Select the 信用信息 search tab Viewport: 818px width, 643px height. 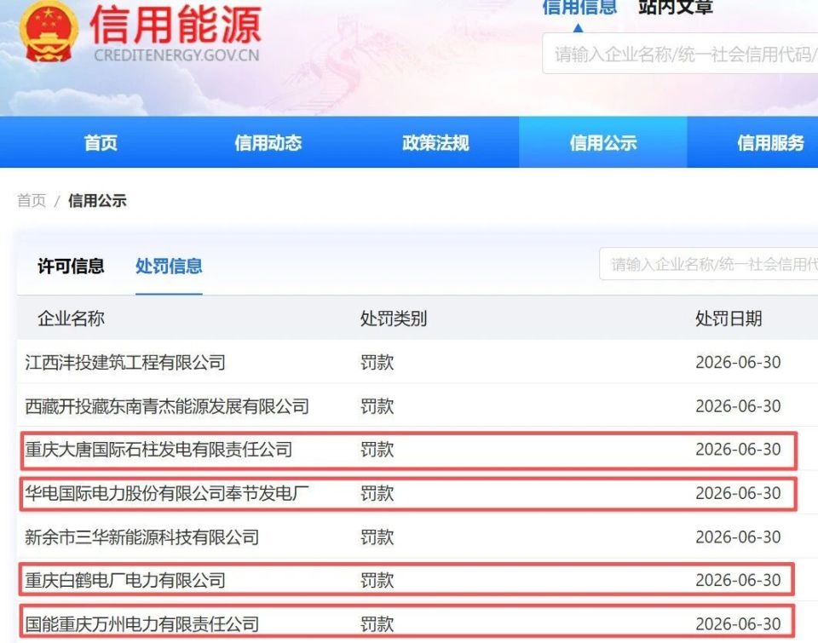pos(579,8)
